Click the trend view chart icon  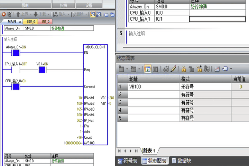(x=217, y=69)
